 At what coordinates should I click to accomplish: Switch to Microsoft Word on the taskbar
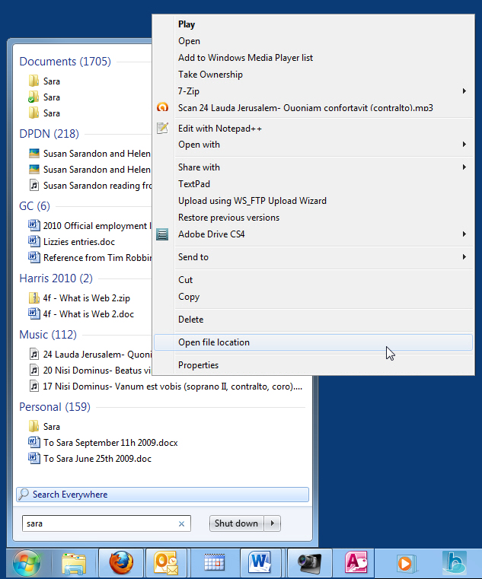pos(260,563)
